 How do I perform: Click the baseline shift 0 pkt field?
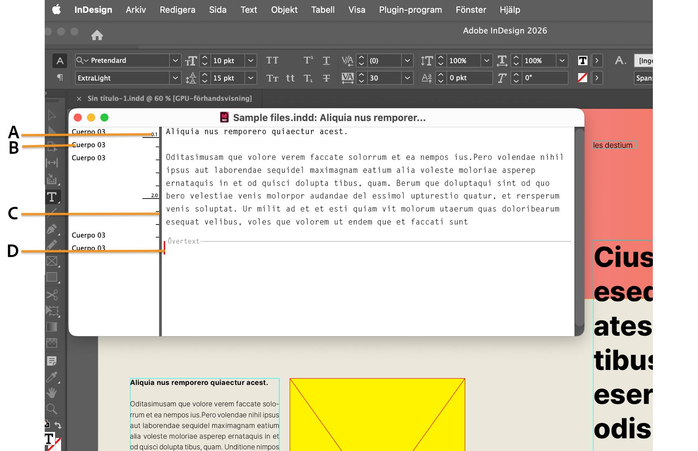tap(469, 78)
